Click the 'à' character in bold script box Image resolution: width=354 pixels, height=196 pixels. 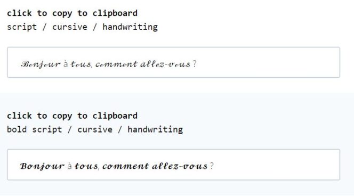point(69,166)
